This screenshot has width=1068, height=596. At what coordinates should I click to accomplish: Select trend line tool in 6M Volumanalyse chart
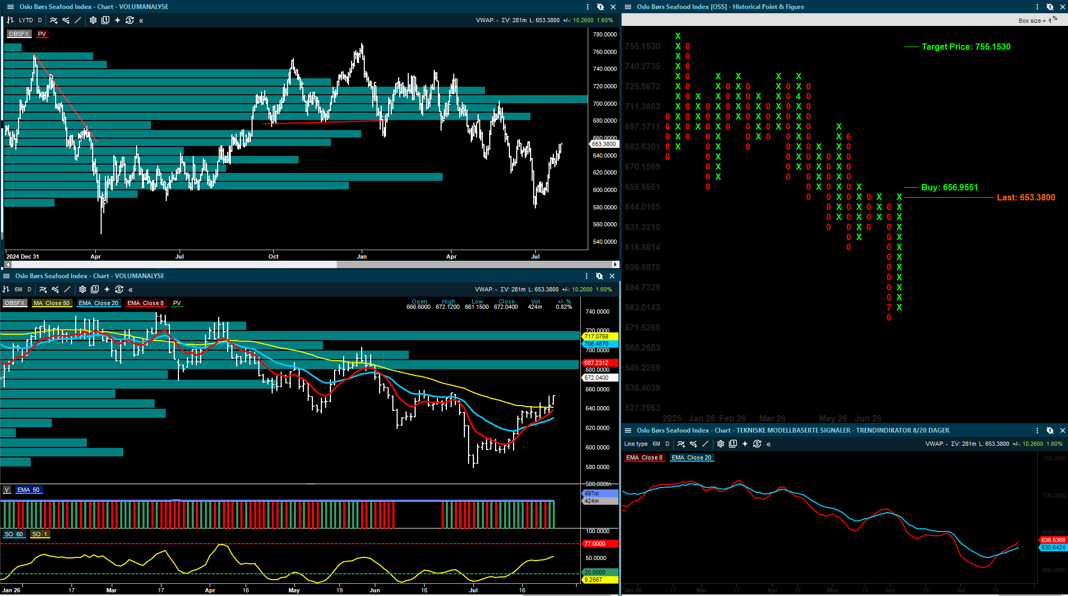[67, 289]
